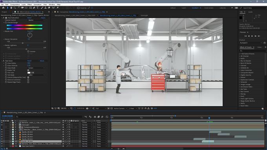
Task: Switch to the Small Screen workspace
Action: tap(209, 8)
